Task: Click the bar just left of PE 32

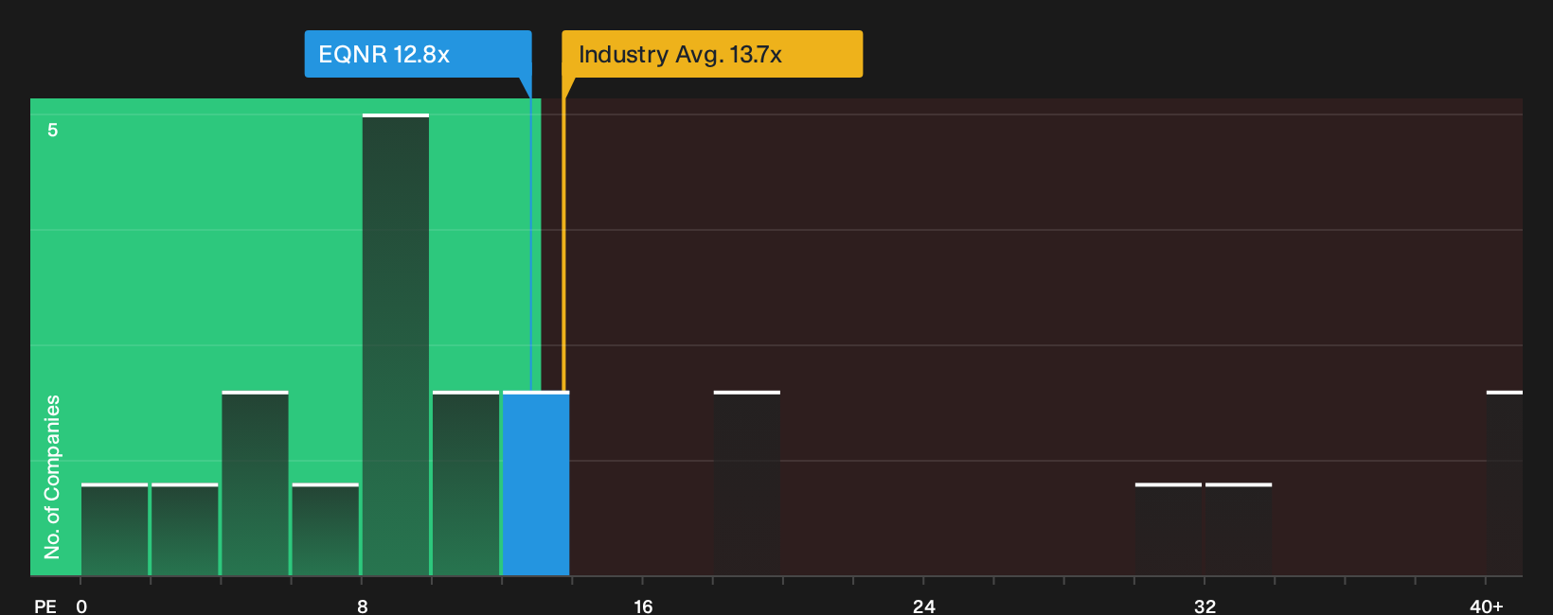Action: (1169, 530)
